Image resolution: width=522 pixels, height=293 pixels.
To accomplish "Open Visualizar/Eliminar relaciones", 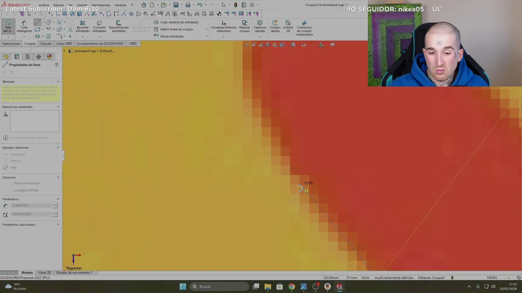I will 223,27.
